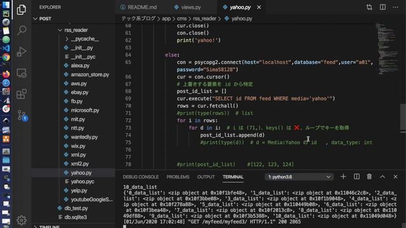This screenshot has width=406, height=228.
Task: Open the DEBUG CONSOLE panel tab
Action: point(141,177)
